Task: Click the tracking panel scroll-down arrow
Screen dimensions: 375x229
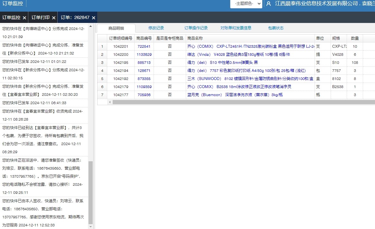Action: 90,226
